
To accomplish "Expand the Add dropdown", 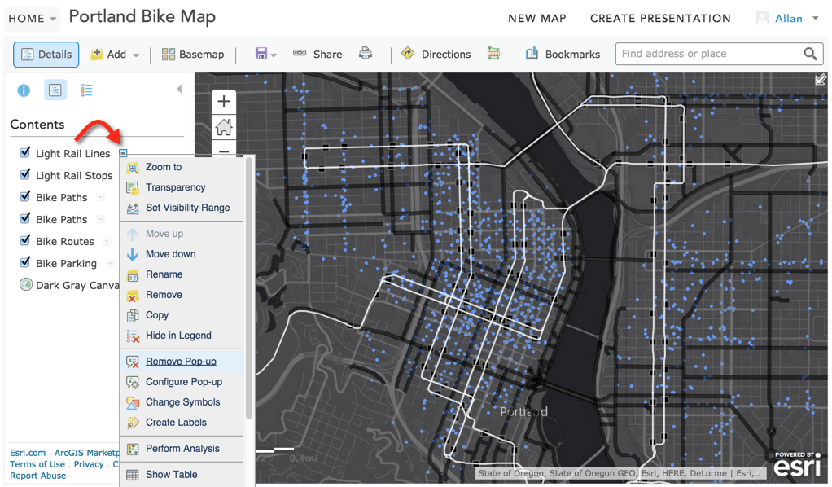I will pos(136,55).
